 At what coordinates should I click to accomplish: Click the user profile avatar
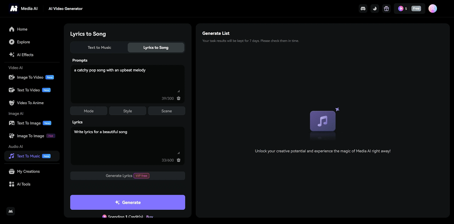pyautogui.click(x=432, y=9)
